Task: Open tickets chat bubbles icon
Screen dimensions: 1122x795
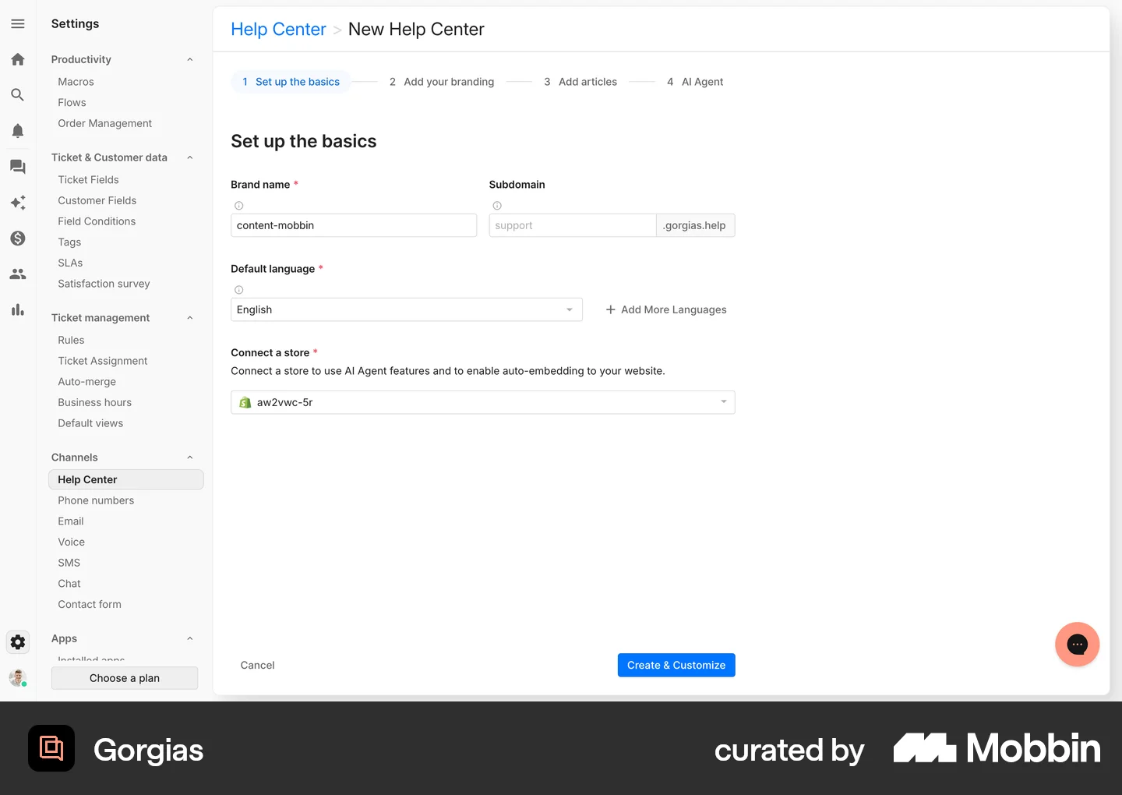Action: (18, 167)
